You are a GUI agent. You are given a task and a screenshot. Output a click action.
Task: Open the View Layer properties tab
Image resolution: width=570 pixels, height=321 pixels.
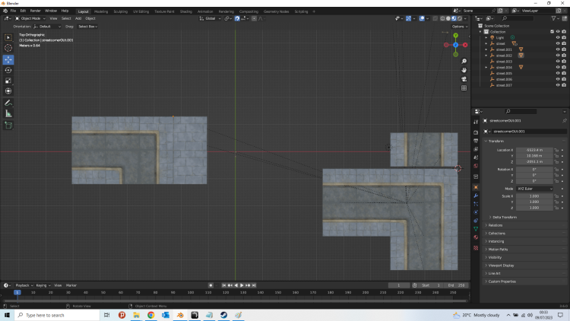pyautogui.click(x=476, y=149)
